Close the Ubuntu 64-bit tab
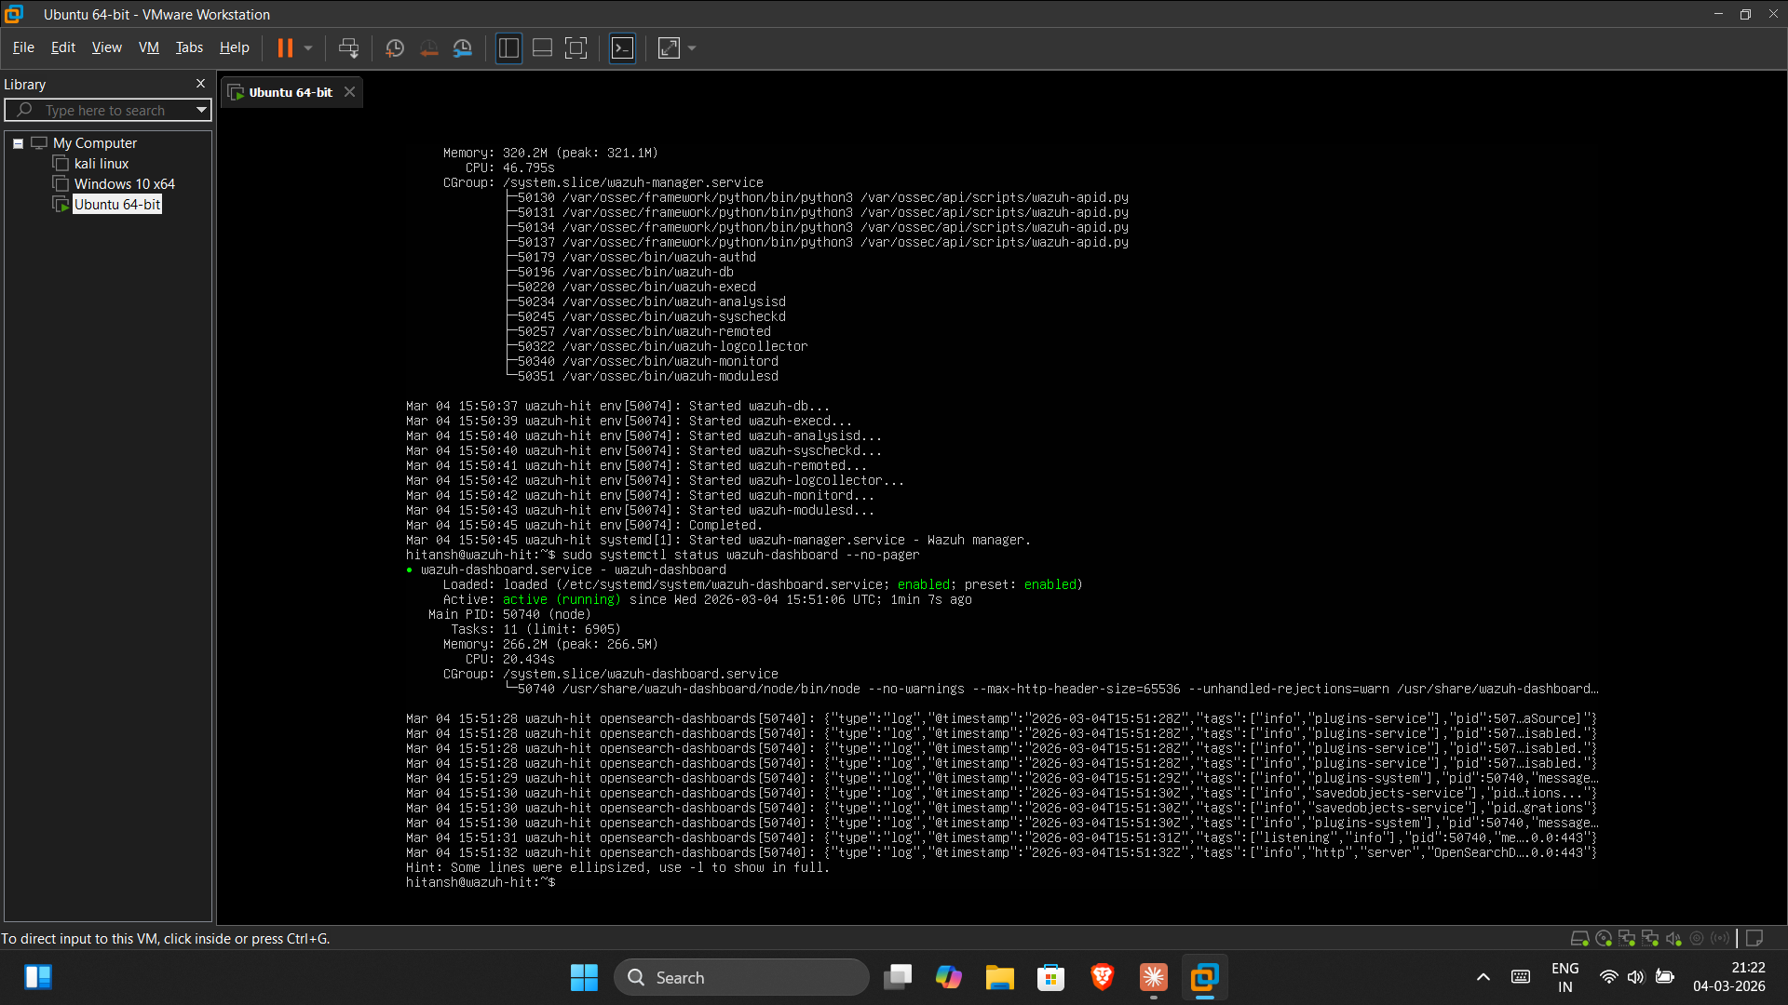Image resolution: width=1788 pixels, height=1005 pixels. click(349, 92)
